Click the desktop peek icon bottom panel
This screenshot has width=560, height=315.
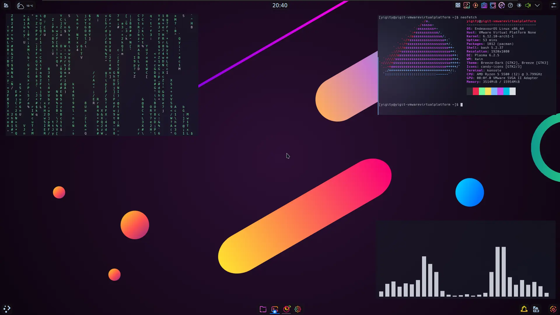(536, 309)
